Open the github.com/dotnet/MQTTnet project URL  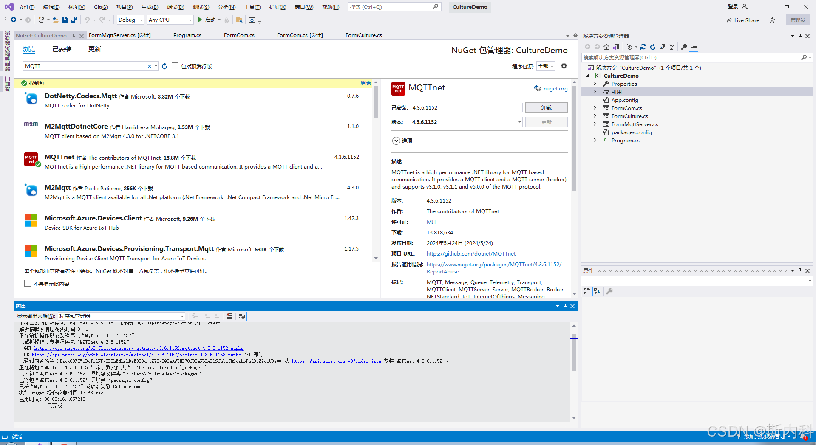pos(471,254)
